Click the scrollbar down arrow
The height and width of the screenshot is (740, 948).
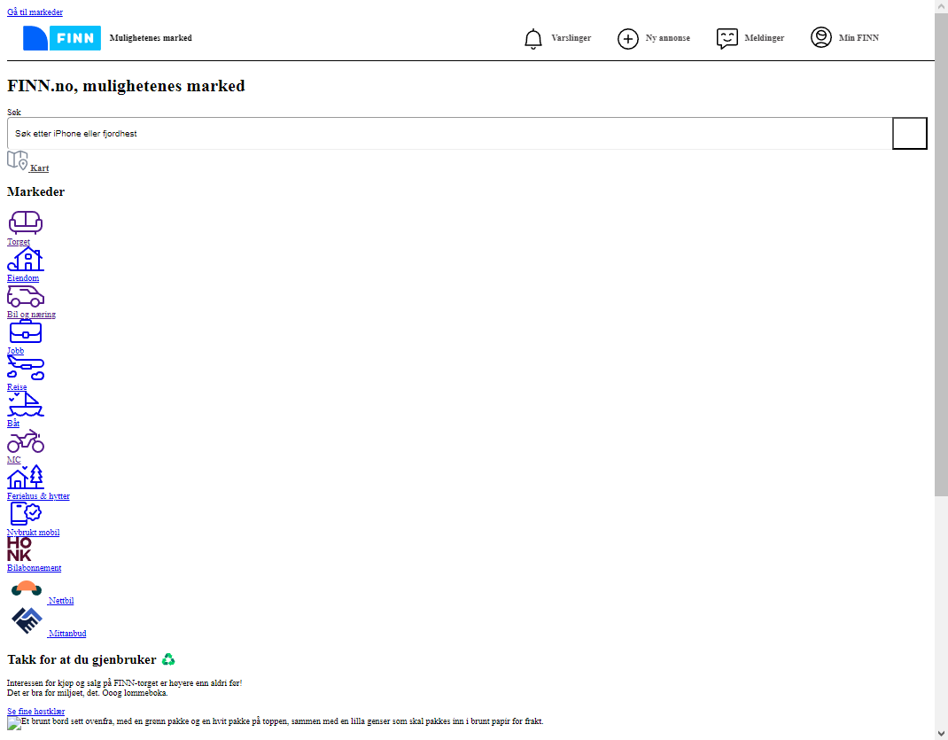[x=941, y=734]
